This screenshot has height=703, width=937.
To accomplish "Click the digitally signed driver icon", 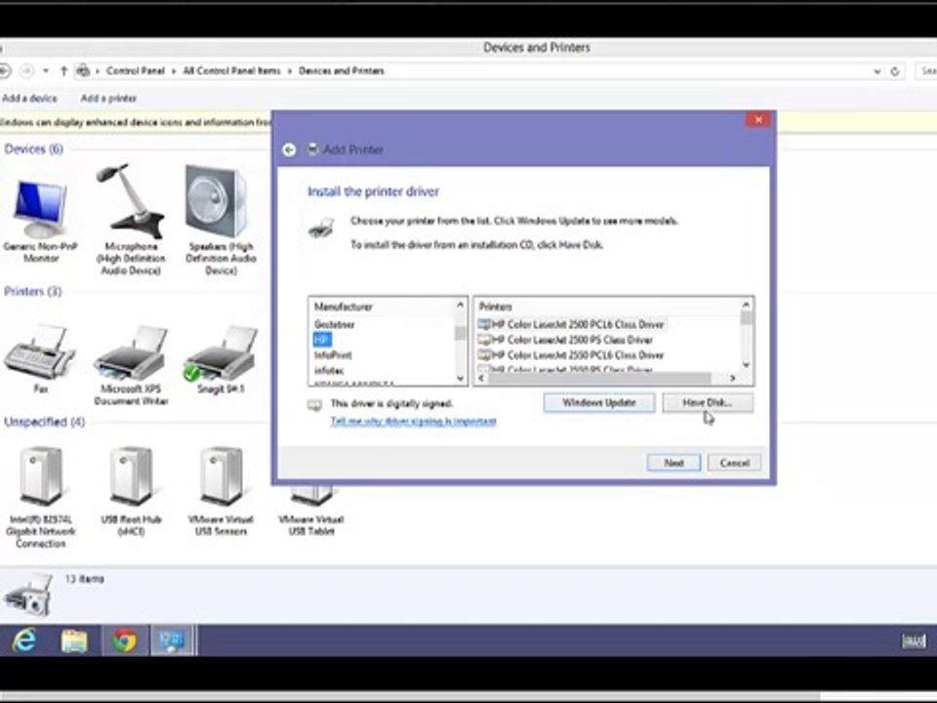I will (315, 405).
